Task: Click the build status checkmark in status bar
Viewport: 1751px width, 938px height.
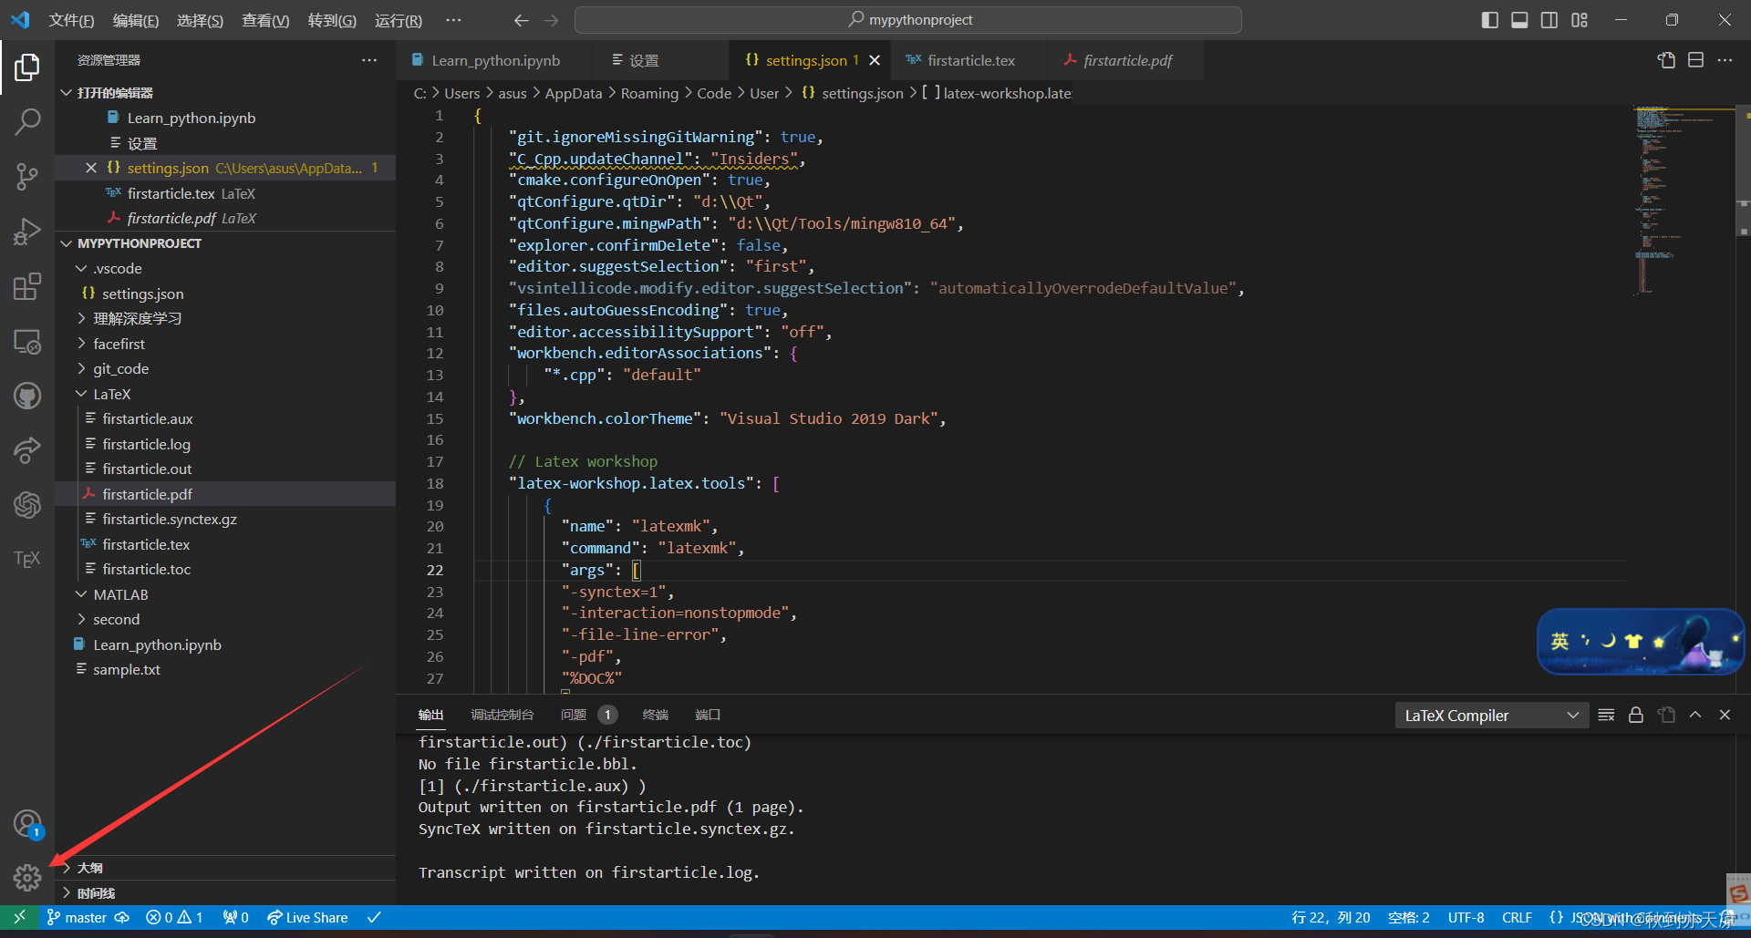Action: [x=374, y=918]
